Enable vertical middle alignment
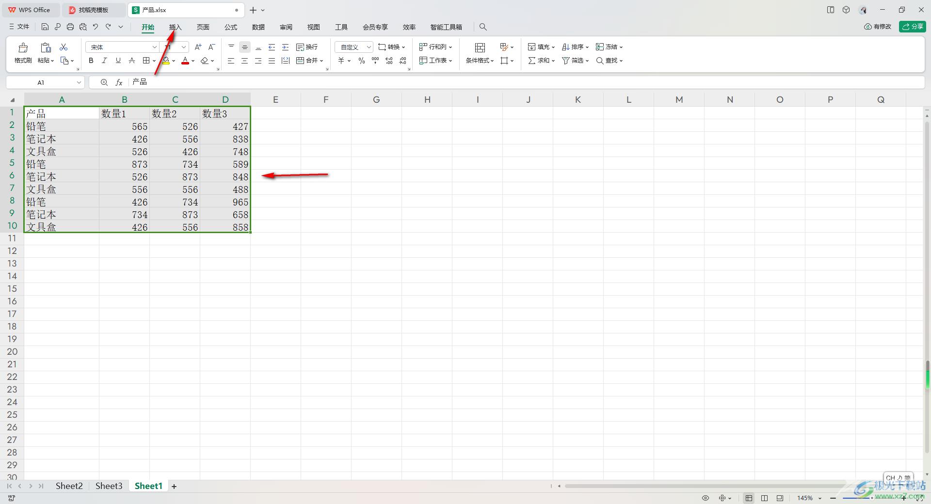Screen dimensions: 931x504 pos(245,47)
